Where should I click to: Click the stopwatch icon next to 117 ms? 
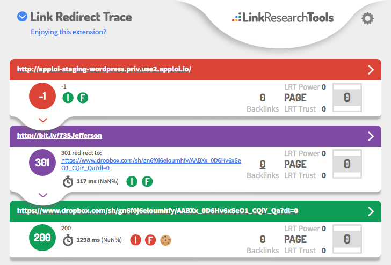tap(68, 182)
